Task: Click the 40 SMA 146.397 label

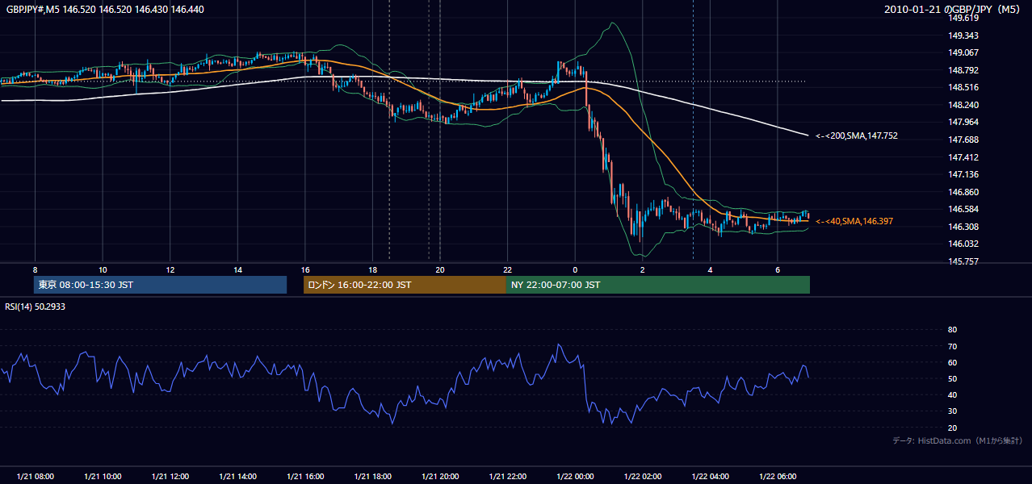Action: coord(854,221)
